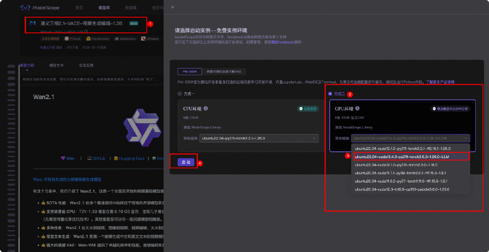The width and height of the screenshot is (489, 252).
Task: Click the chevron arrow in GPU image dropdown
Action: (x=466, y=138)
